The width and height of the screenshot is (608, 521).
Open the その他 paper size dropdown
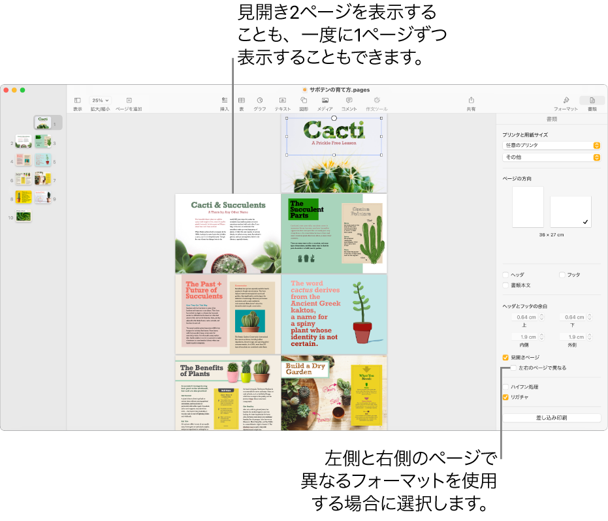point(551,157)
